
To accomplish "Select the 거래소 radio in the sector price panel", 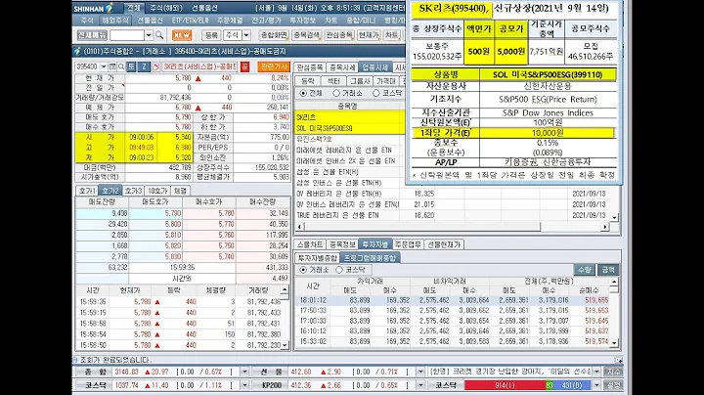I will coord(336,93).
